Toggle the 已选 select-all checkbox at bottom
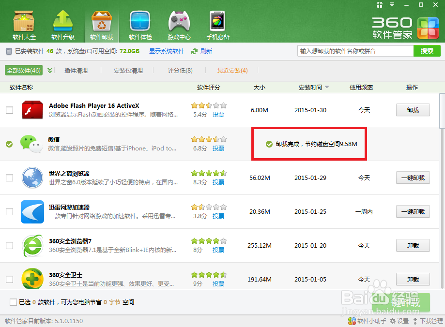The width and height of the screenshot is (445, 327). point(13,302)
